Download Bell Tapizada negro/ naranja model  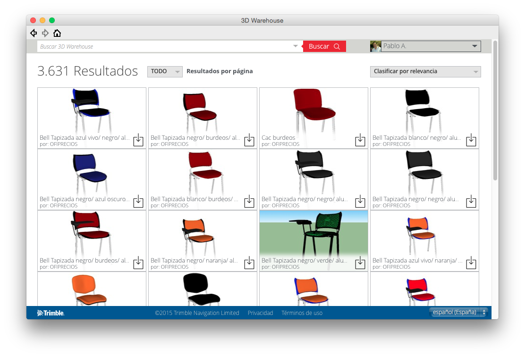249,263
